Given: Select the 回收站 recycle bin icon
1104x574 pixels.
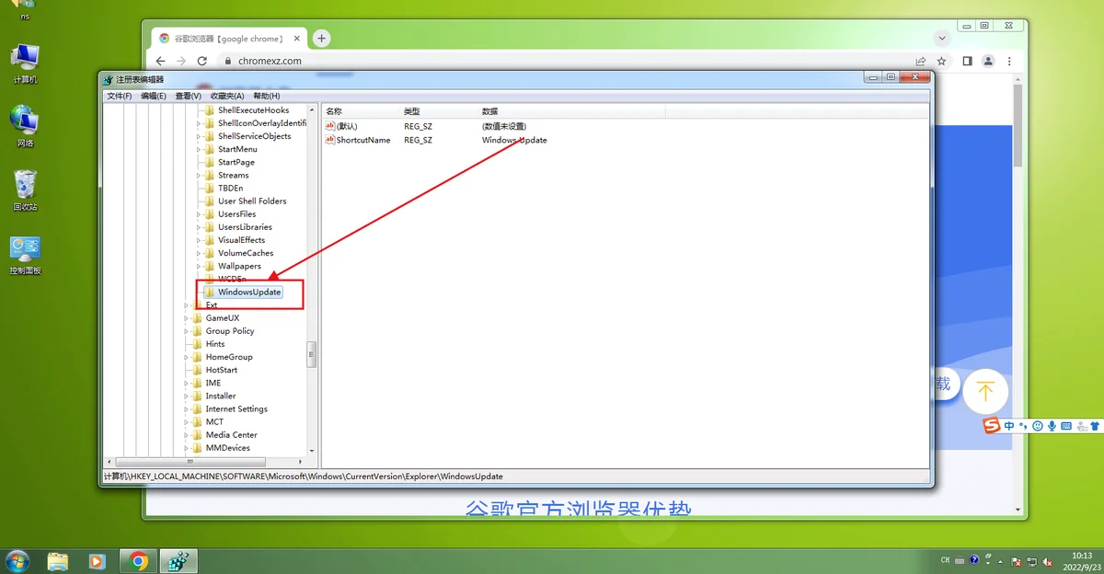Looking at the screenshot, I should click(25, 190).
